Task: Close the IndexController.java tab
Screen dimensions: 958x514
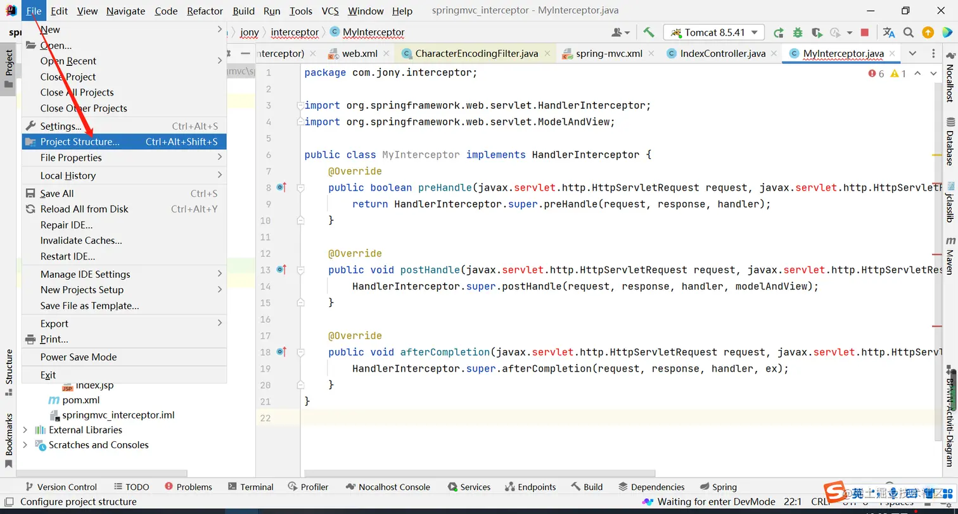Action: [774, 54]
